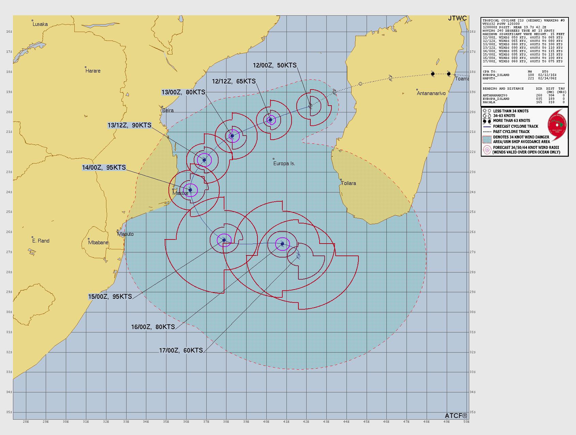Click the 14/00Z cyclone center near Maxixe
The width and height of the screenshot is (576, 435).
[x=190, y=190]
